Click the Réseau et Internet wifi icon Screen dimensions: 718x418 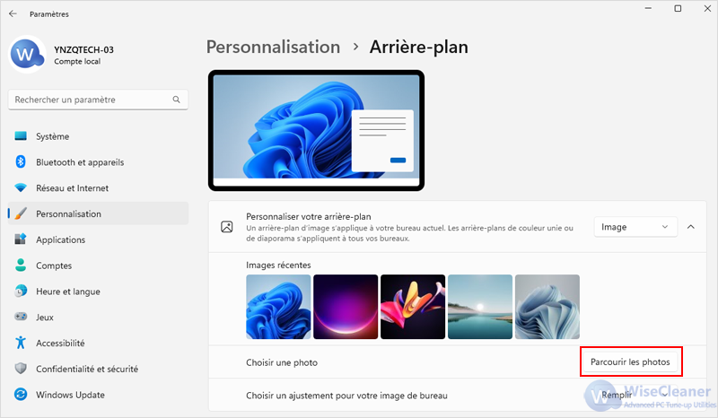(x=21, y=187)
